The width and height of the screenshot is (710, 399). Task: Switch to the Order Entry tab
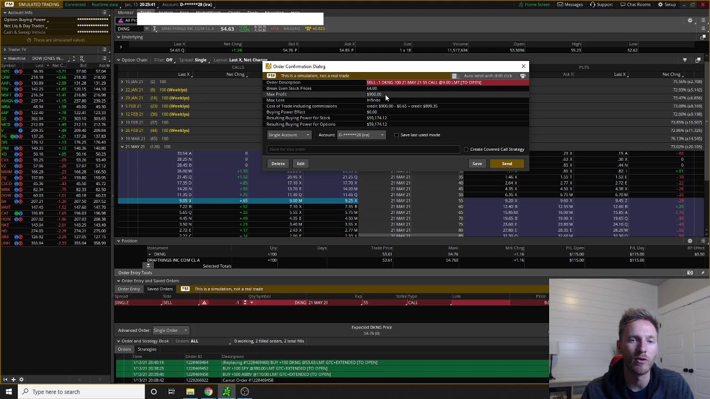pyautogui.click(x=129, y=289)
